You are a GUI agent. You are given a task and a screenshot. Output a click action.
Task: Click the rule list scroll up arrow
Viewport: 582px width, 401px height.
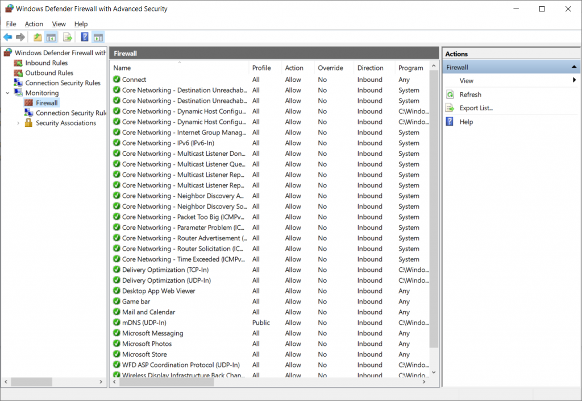coord(434,66)
